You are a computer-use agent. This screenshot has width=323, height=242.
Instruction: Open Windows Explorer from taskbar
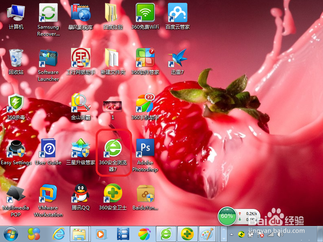point(79,234)
